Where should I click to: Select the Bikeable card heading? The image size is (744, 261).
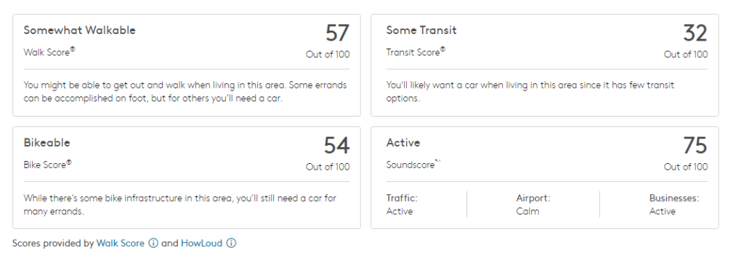pos(47,143)
